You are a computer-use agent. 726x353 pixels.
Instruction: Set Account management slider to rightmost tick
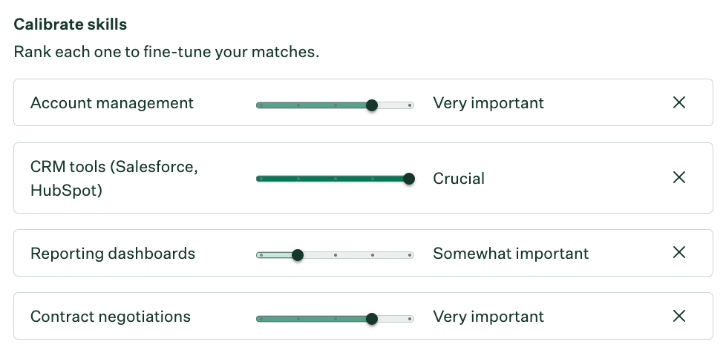click(x=409, y=105)
